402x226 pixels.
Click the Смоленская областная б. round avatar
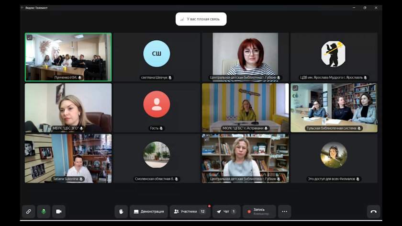(x=156, y=155)
